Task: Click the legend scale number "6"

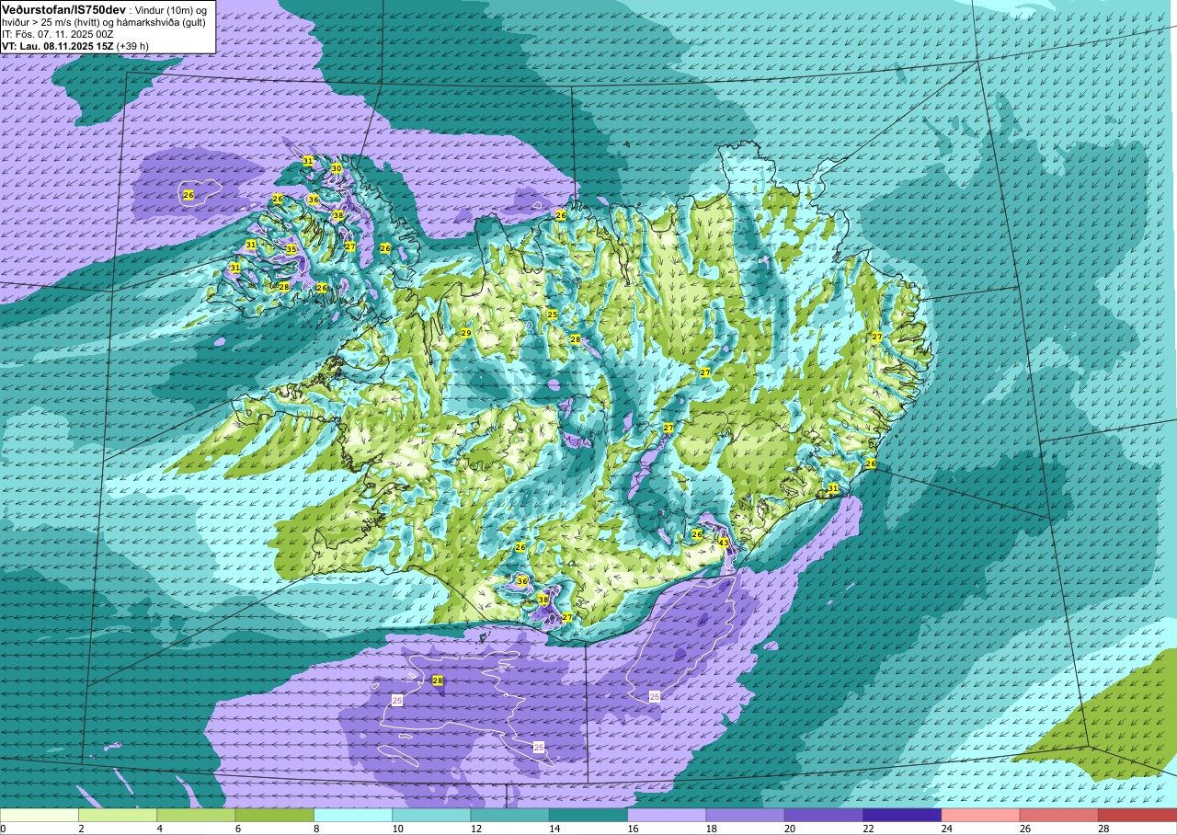Action: 237,829
